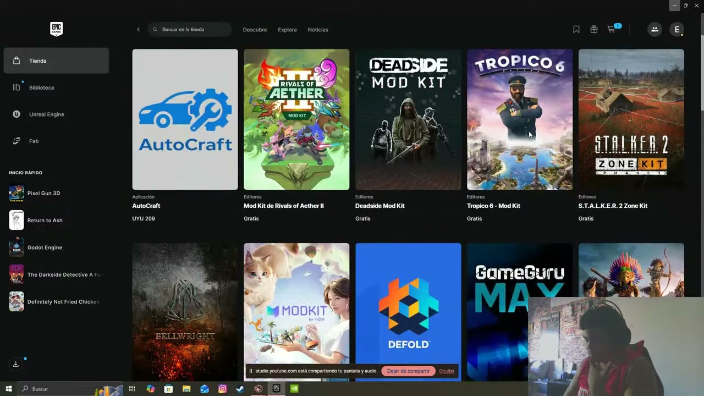This screenshot has width=704, height=396.
Task: Click 'Gratis' under Tropico 6 - Mod Kit
Action: (475, 218)
